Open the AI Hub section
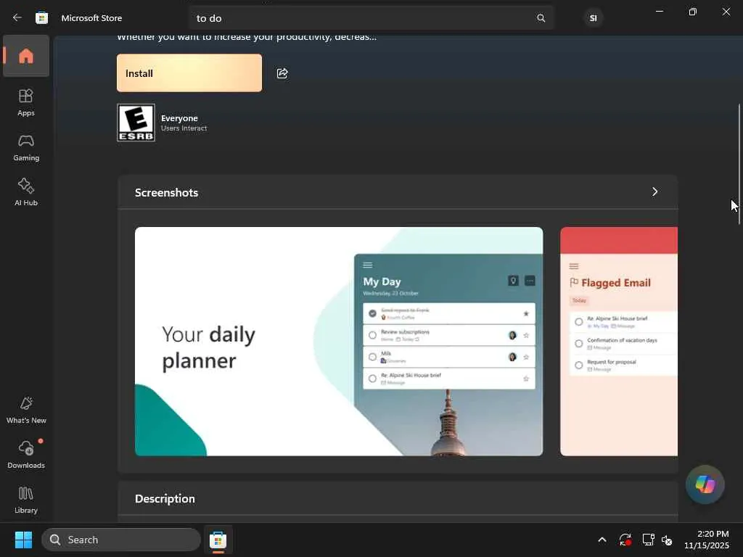Screen dimensions: 743x557 pyautogui.click(x=26, y=192)
